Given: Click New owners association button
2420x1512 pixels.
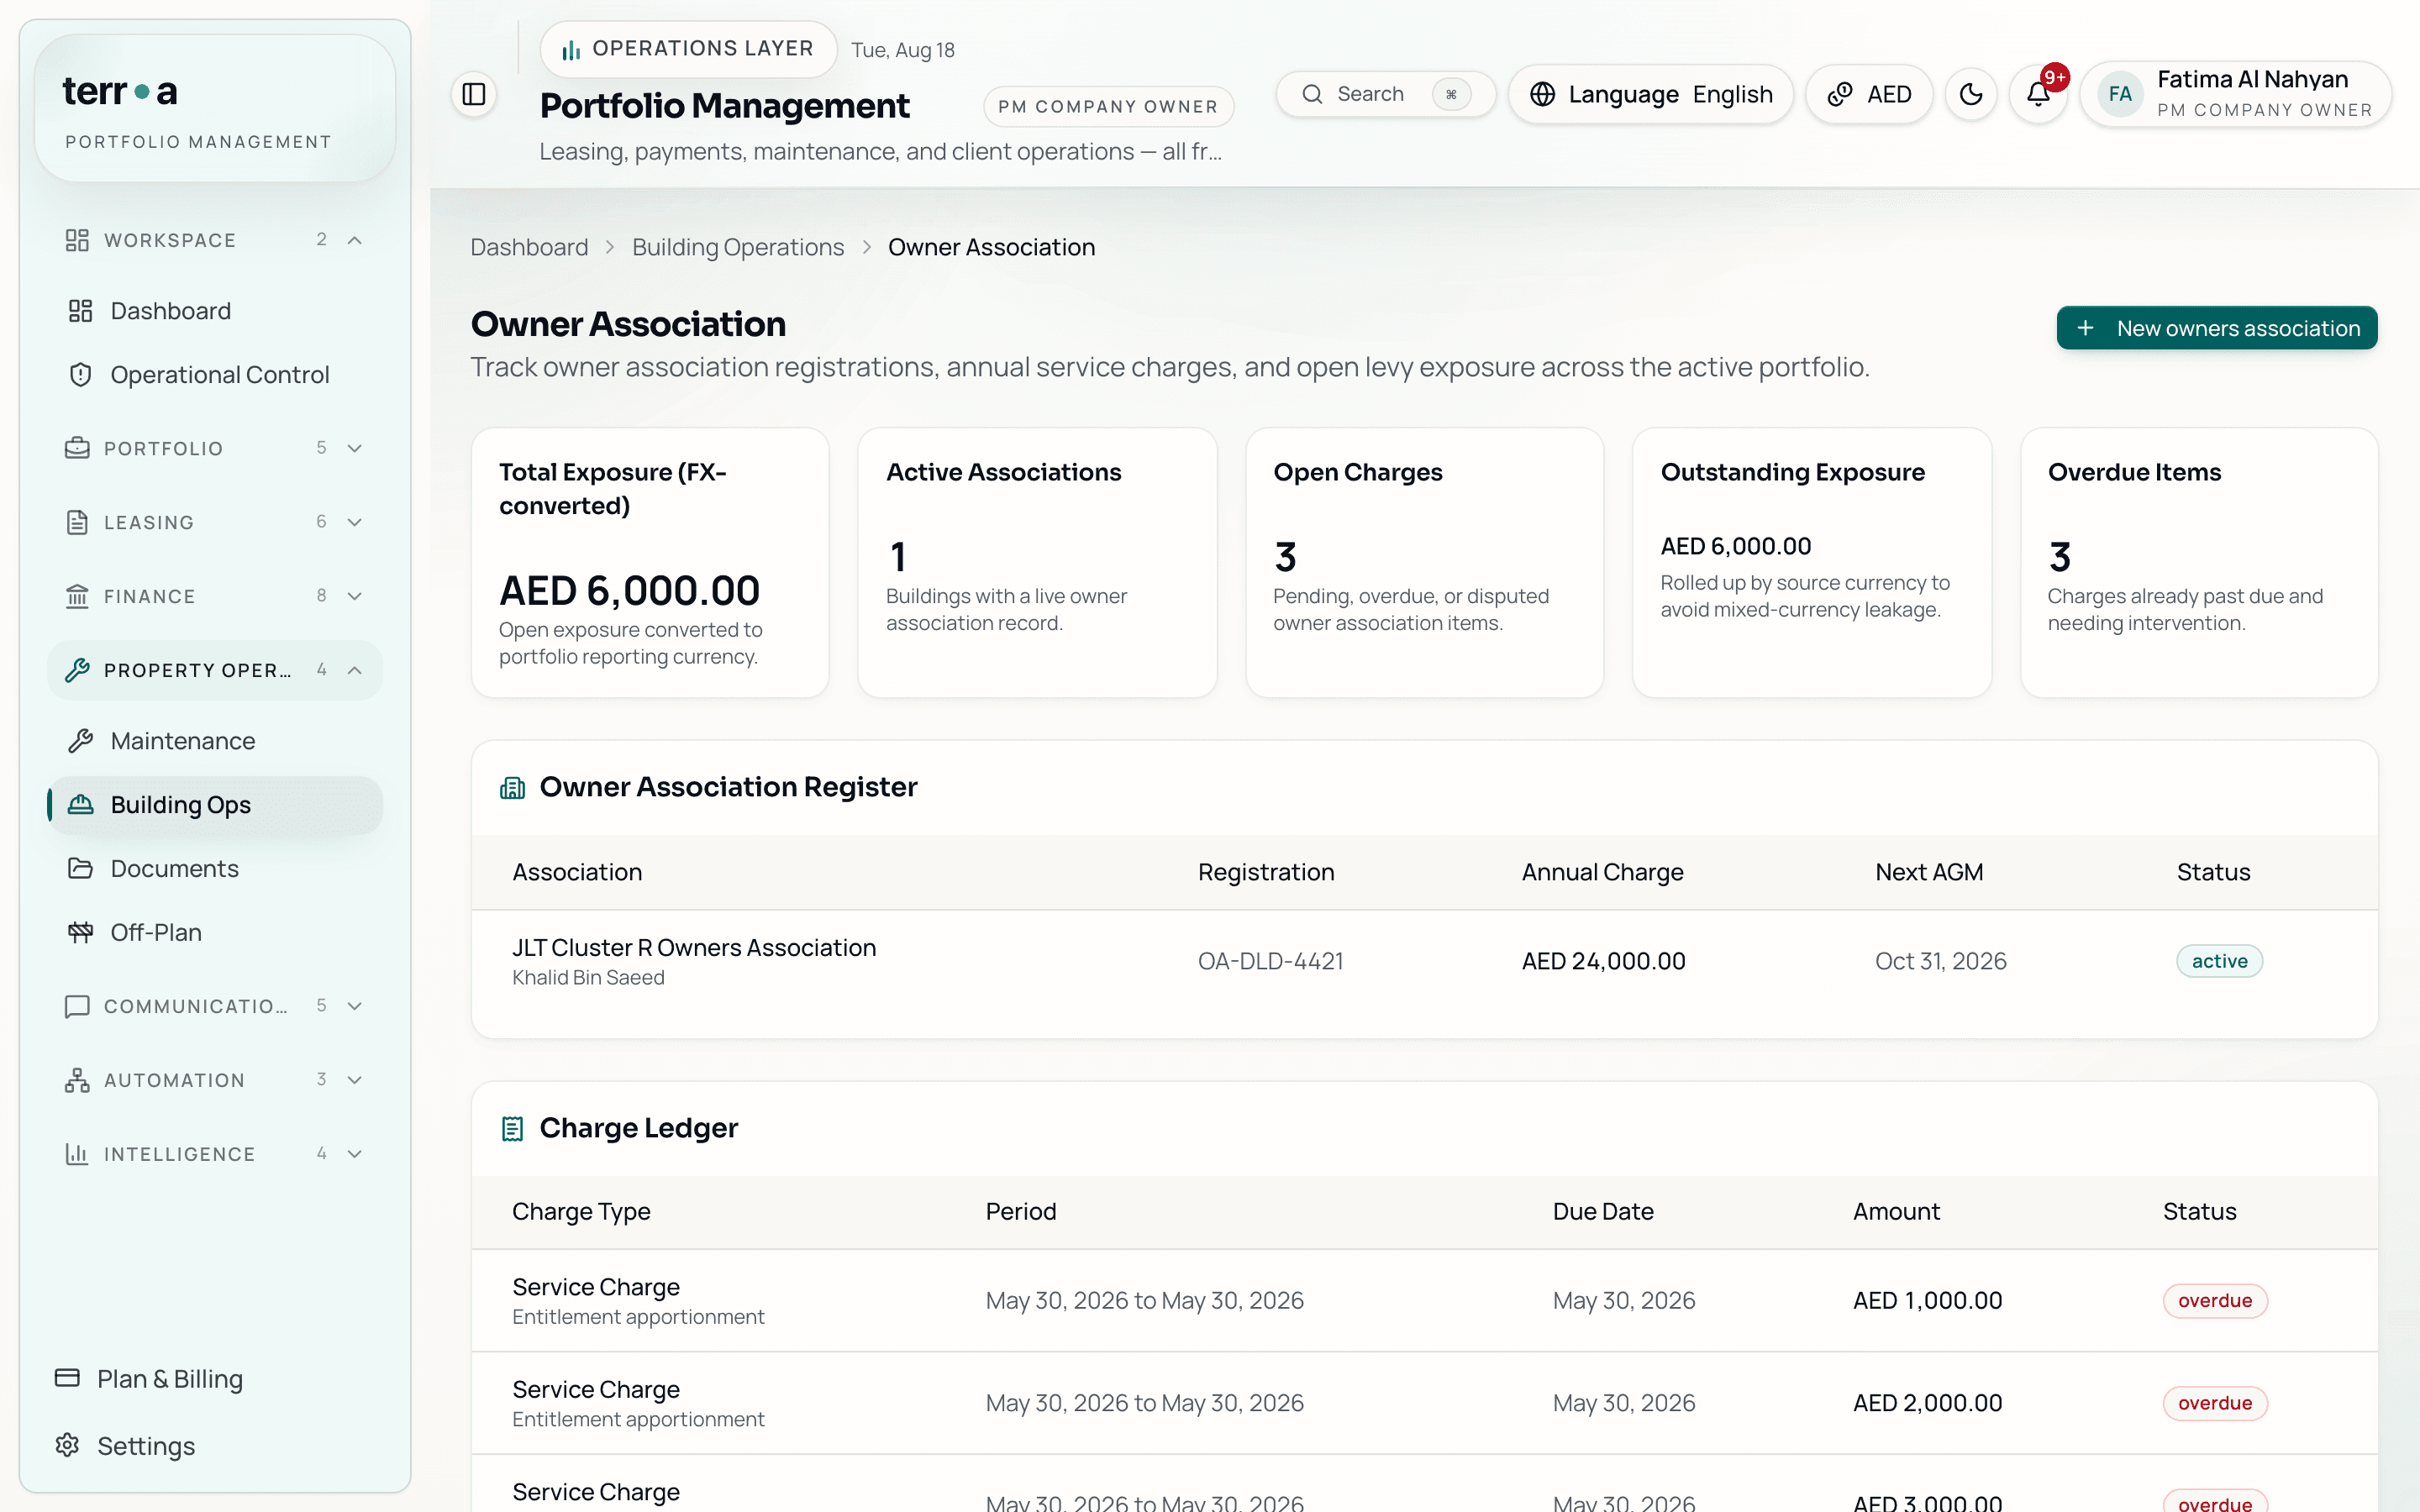Looking at the screenshot, I should tap(2217, 328).
